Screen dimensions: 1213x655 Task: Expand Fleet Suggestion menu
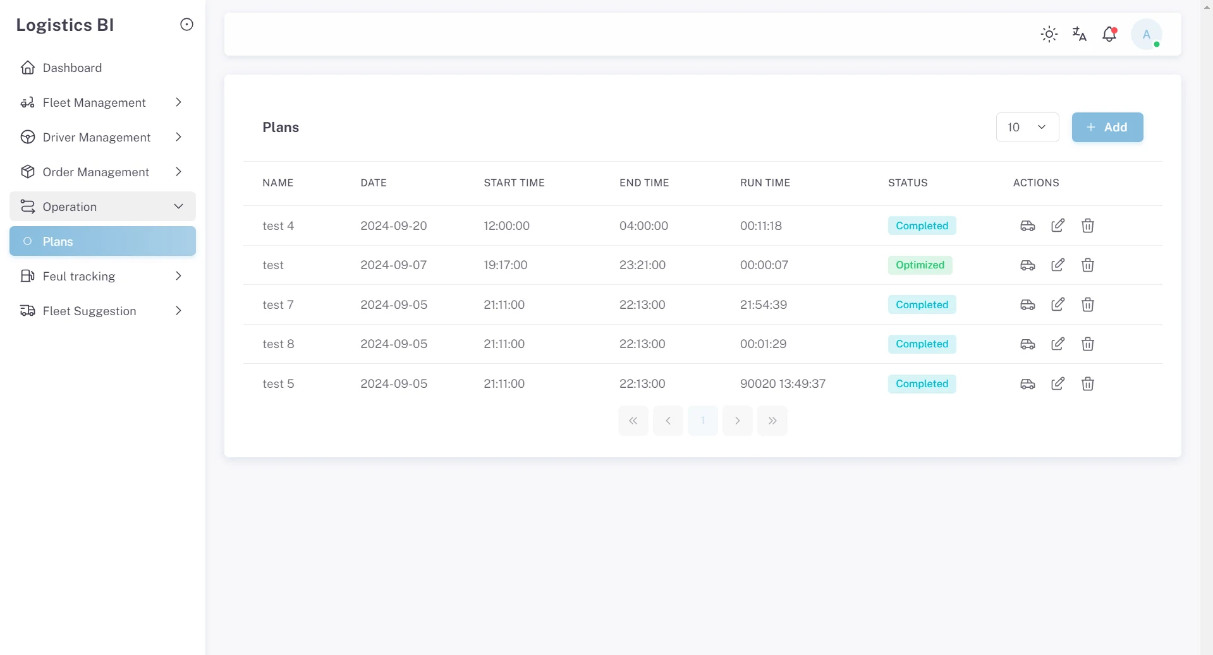pos(102,311)
